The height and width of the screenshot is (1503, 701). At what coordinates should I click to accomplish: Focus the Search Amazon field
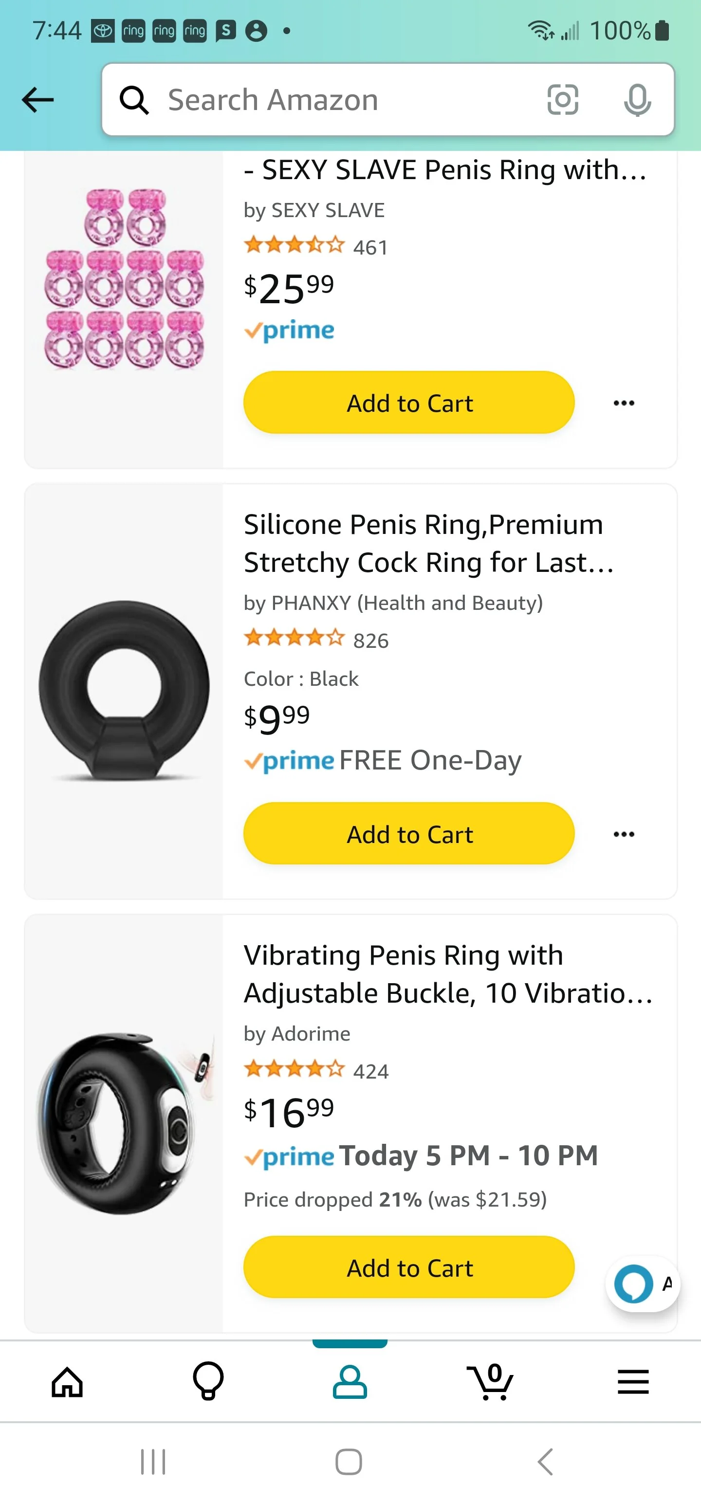[x=344, y=100]
